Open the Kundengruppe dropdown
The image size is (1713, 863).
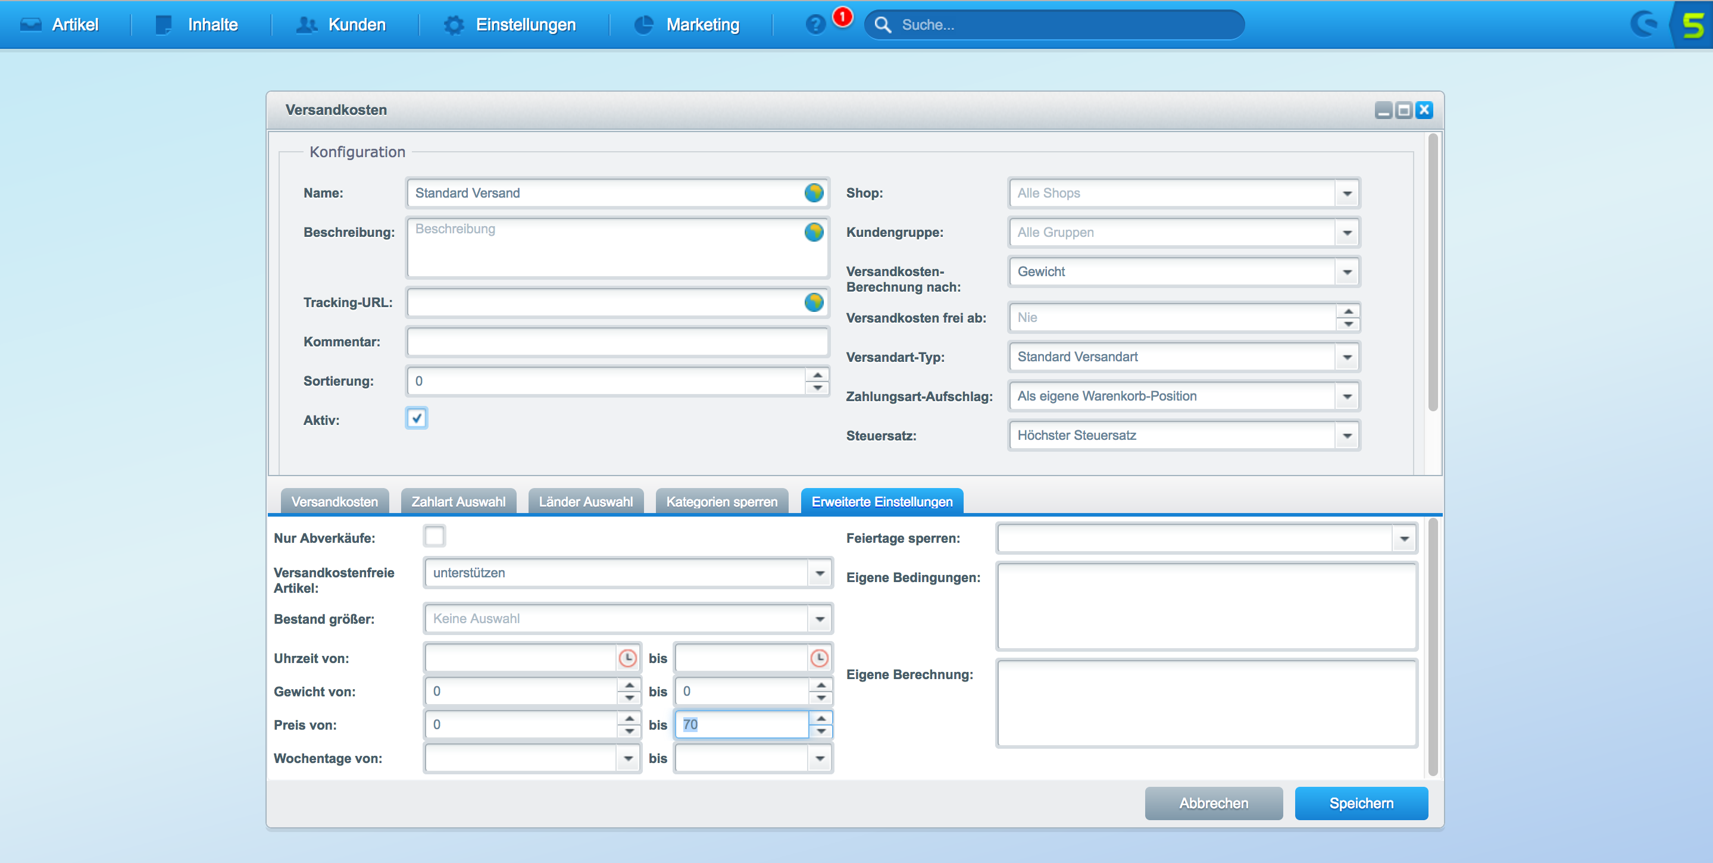[x=1348, y=233]
